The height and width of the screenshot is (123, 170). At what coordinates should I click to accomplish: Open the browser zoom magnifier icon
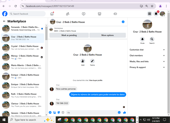click(147, 6)
